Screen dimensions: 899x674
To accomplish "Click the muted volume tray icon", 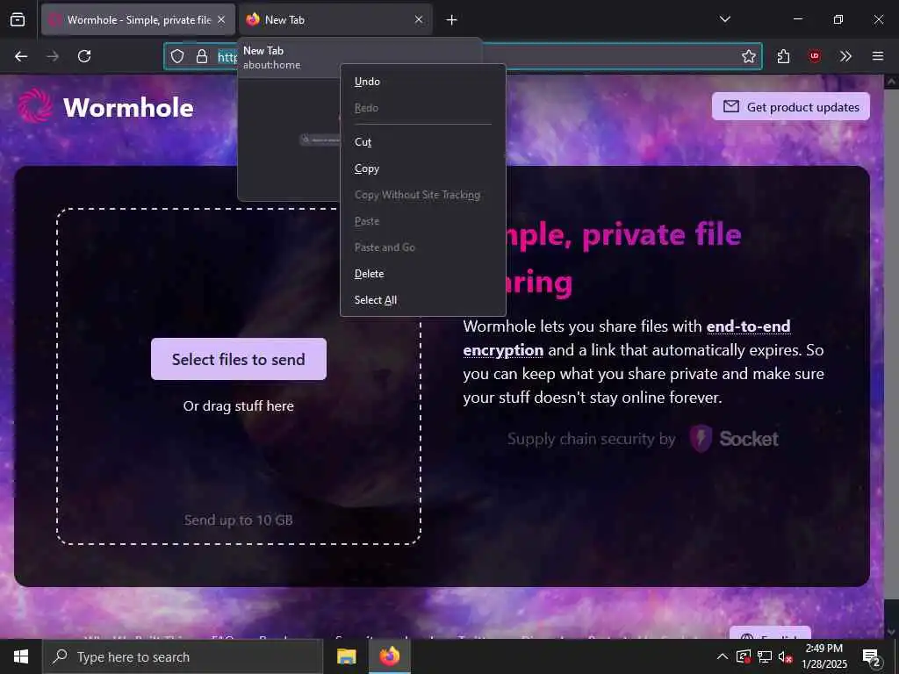I will tap(786, 656).
